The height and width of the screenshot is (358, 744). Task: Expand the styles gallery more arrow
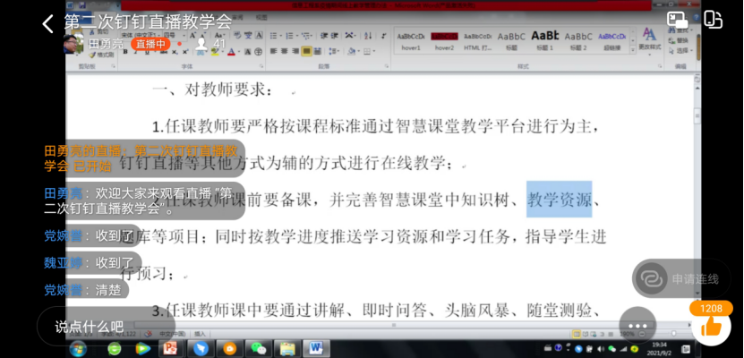632,50
